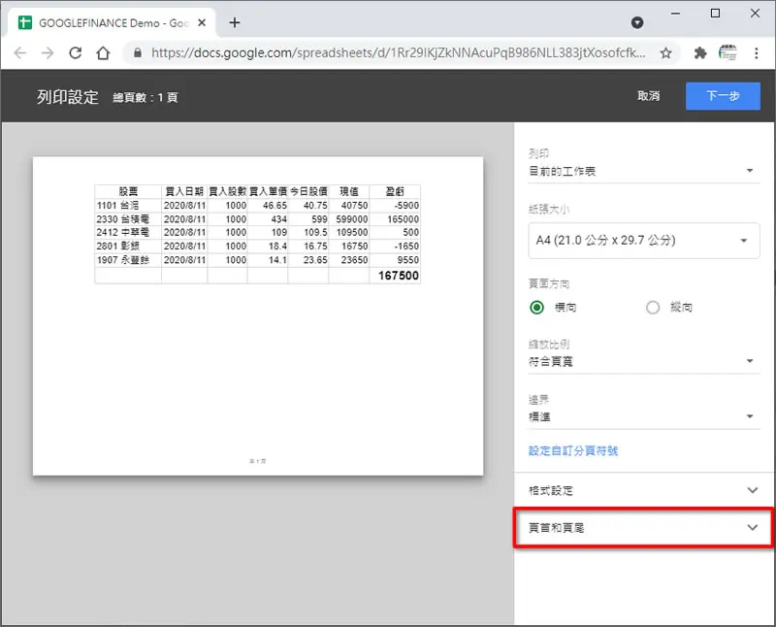Expand the 頁首和頁尾 headers and footers section
The image size is (776, 627).
point(644,528)
